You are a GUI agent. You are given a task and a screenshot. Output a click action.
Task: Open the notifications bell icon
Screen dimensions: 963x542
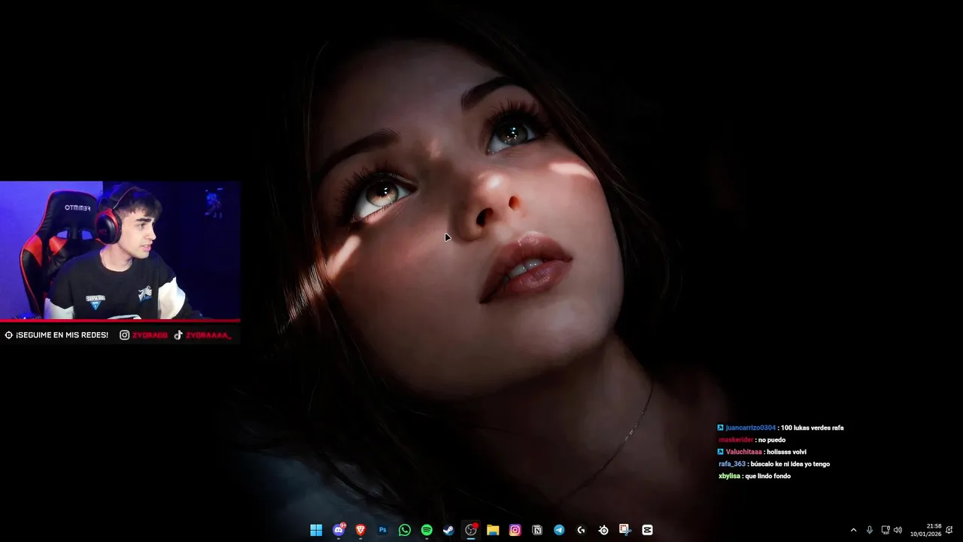tap(949, 530)
